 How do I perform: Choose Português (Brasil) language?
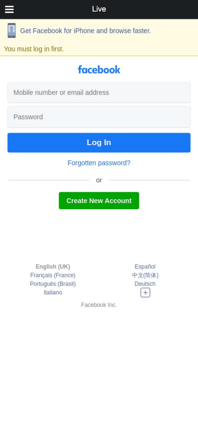coord(53,284)
